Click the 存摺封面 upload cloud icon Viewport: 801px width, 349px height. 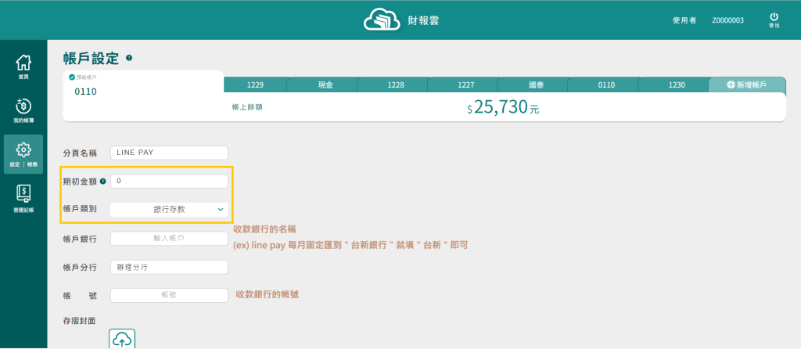(122, 340)
